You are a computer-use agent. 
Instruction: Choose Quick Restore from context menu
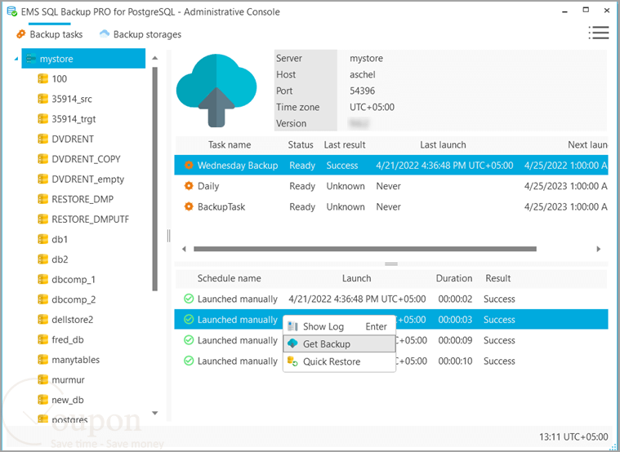(339, 361)
